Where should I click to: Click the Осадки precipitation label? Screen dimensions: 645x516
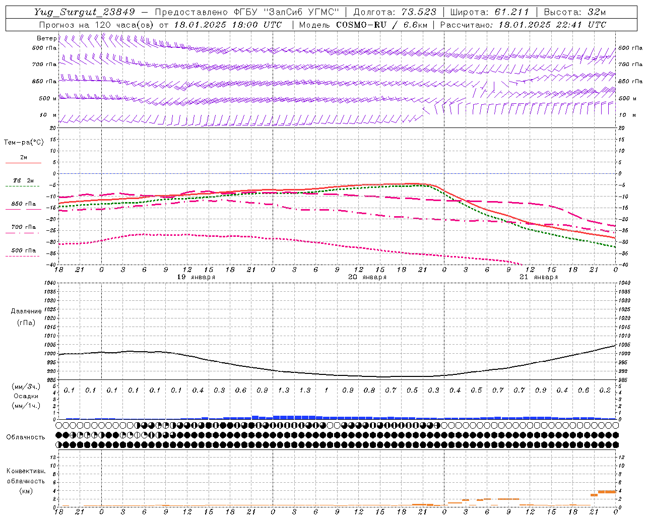click(26, 396)
